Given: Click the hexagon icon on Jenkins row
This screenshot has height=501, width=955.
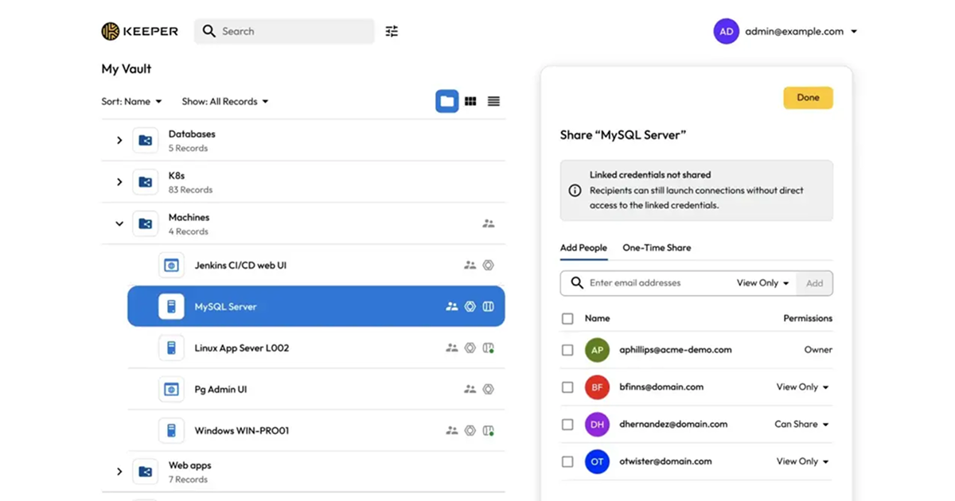Looking at the screenshot, I should (x=489, y=266).
